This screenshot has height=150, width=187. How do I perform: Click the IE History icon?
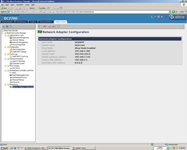(48, 8)
